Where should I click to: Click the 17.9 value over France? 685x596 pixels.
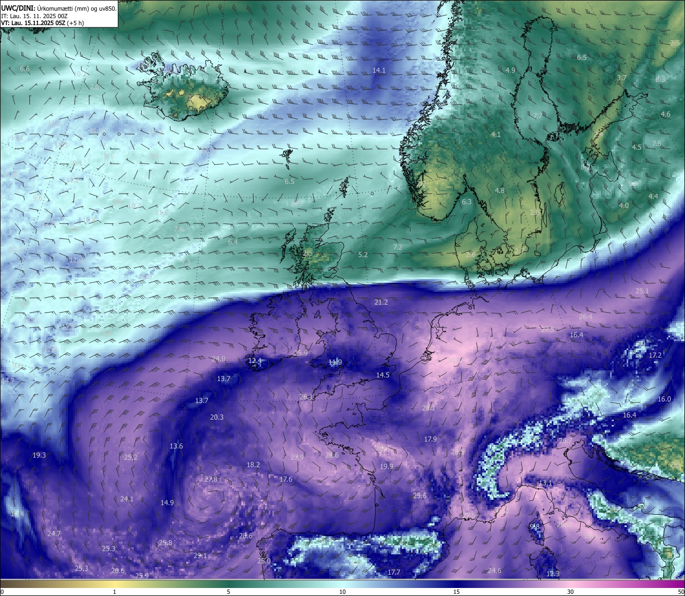[x=430, y=439]
